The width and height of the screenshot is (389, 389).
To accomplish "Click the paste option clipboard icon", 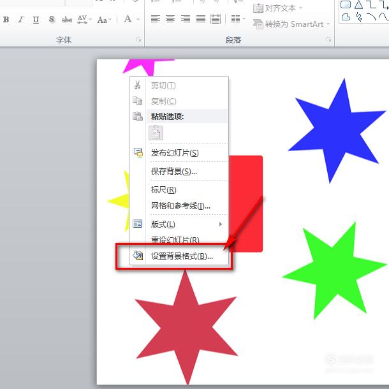I will coord(156,133).
